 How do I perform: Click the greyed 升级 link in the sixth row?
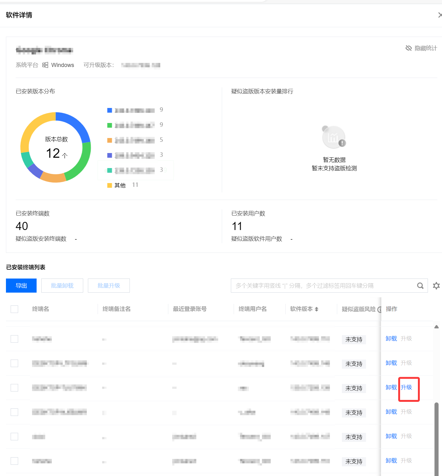(x=406, y=461)
